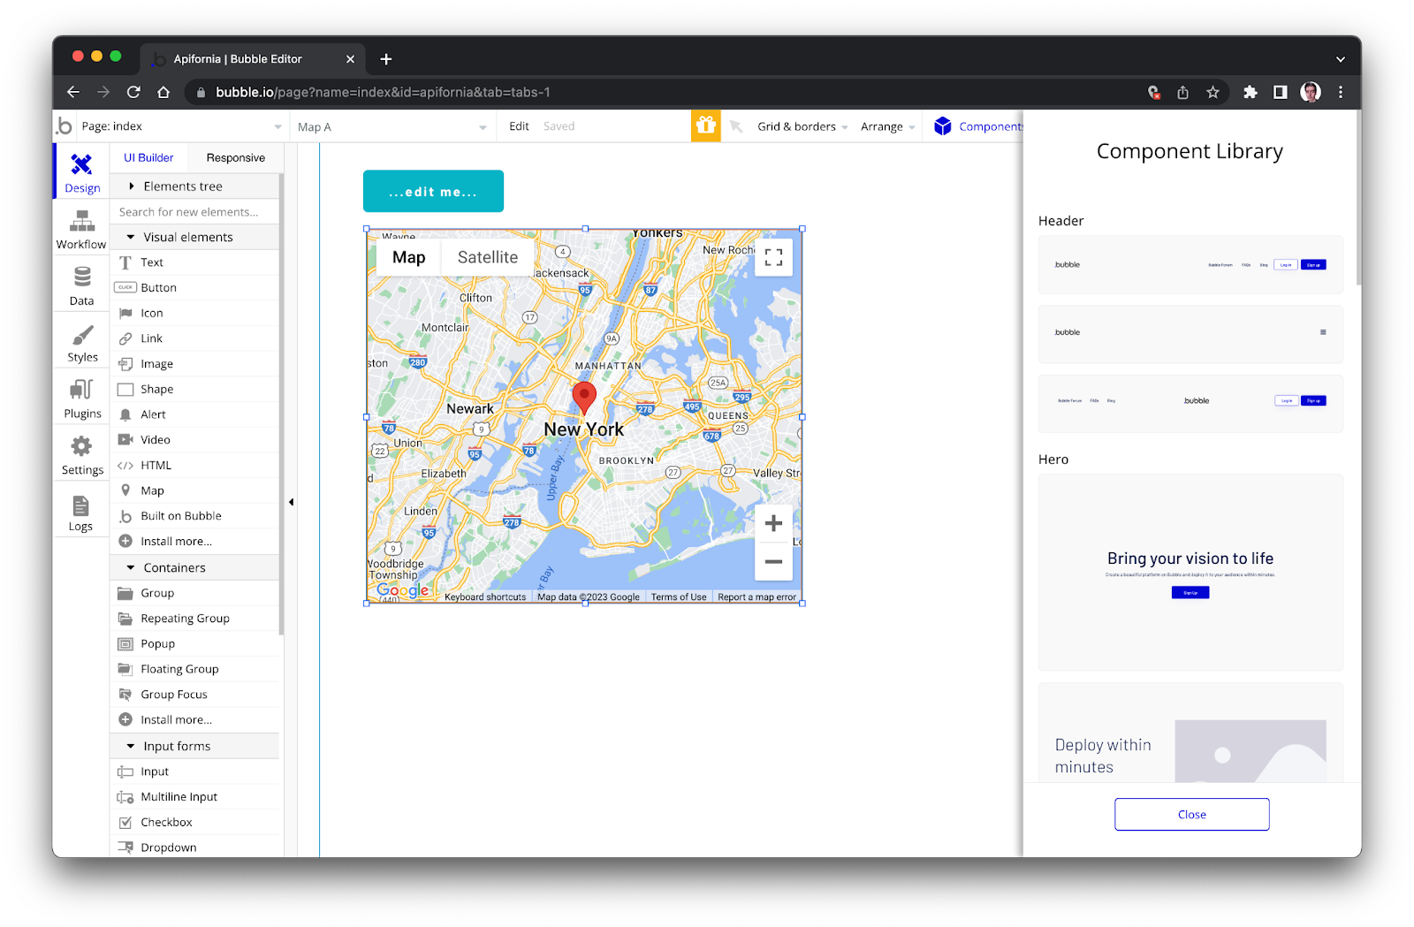Select the Text element
This screenshot has height=927, width=1414.
tap(195, 262)
